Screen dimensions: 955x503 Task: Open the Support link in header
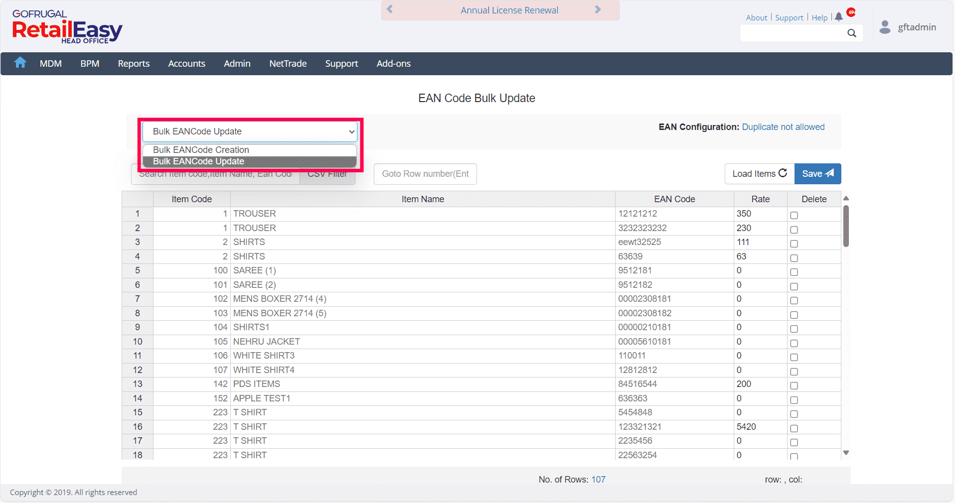(x=790, y=18)
